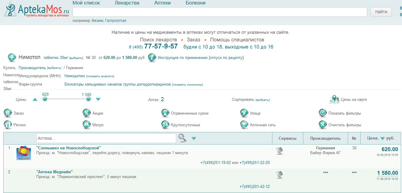Click the Заказ link near the header
The image size is (402, 193).
click(x=193, y=39)
